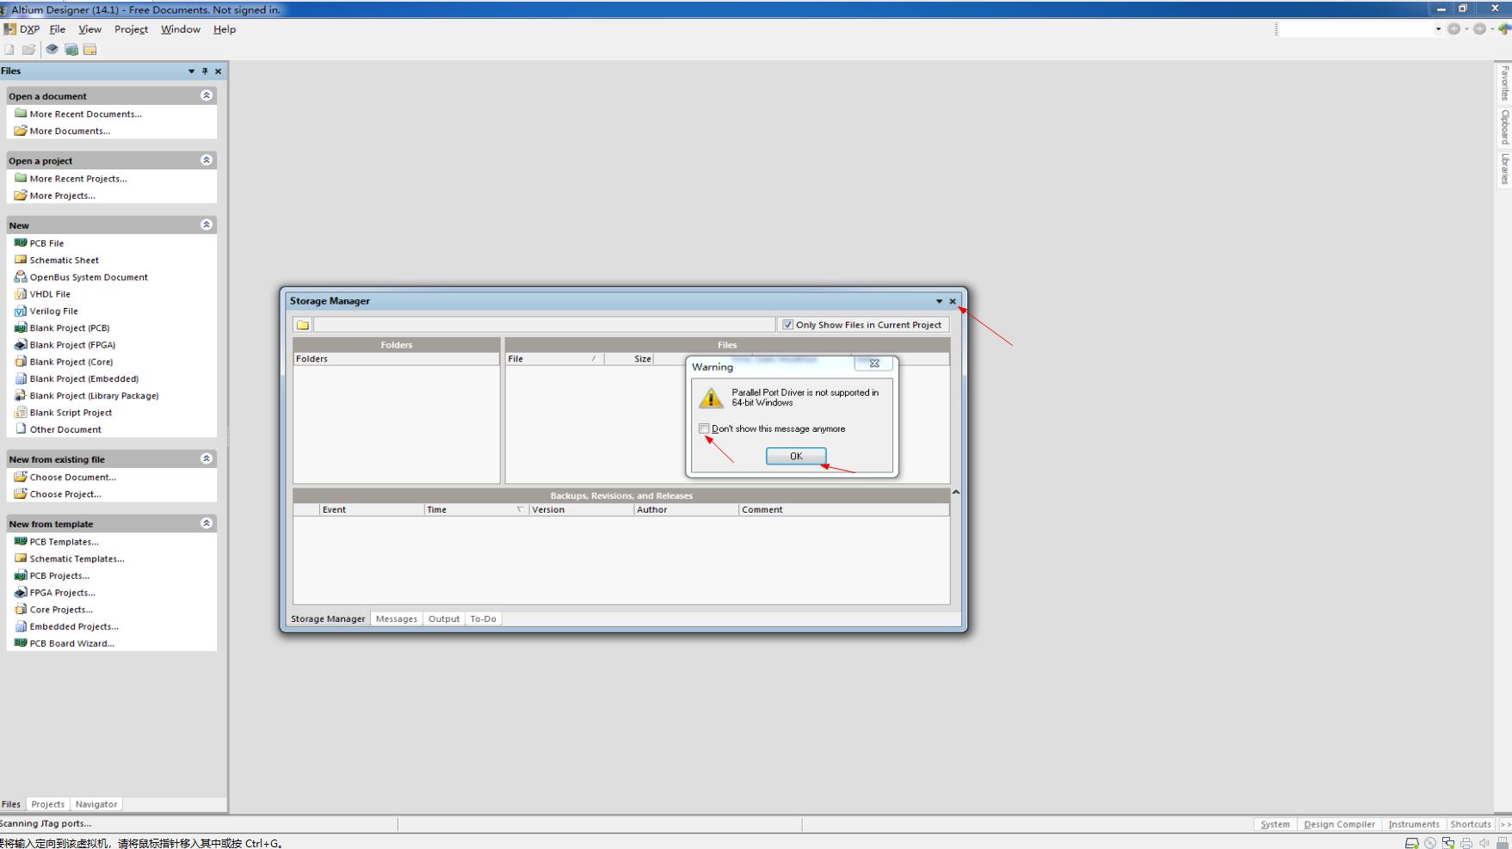Collapse the New section
Image resolution: width=1512 pixels, height=849 pixels.
(206, 224)
